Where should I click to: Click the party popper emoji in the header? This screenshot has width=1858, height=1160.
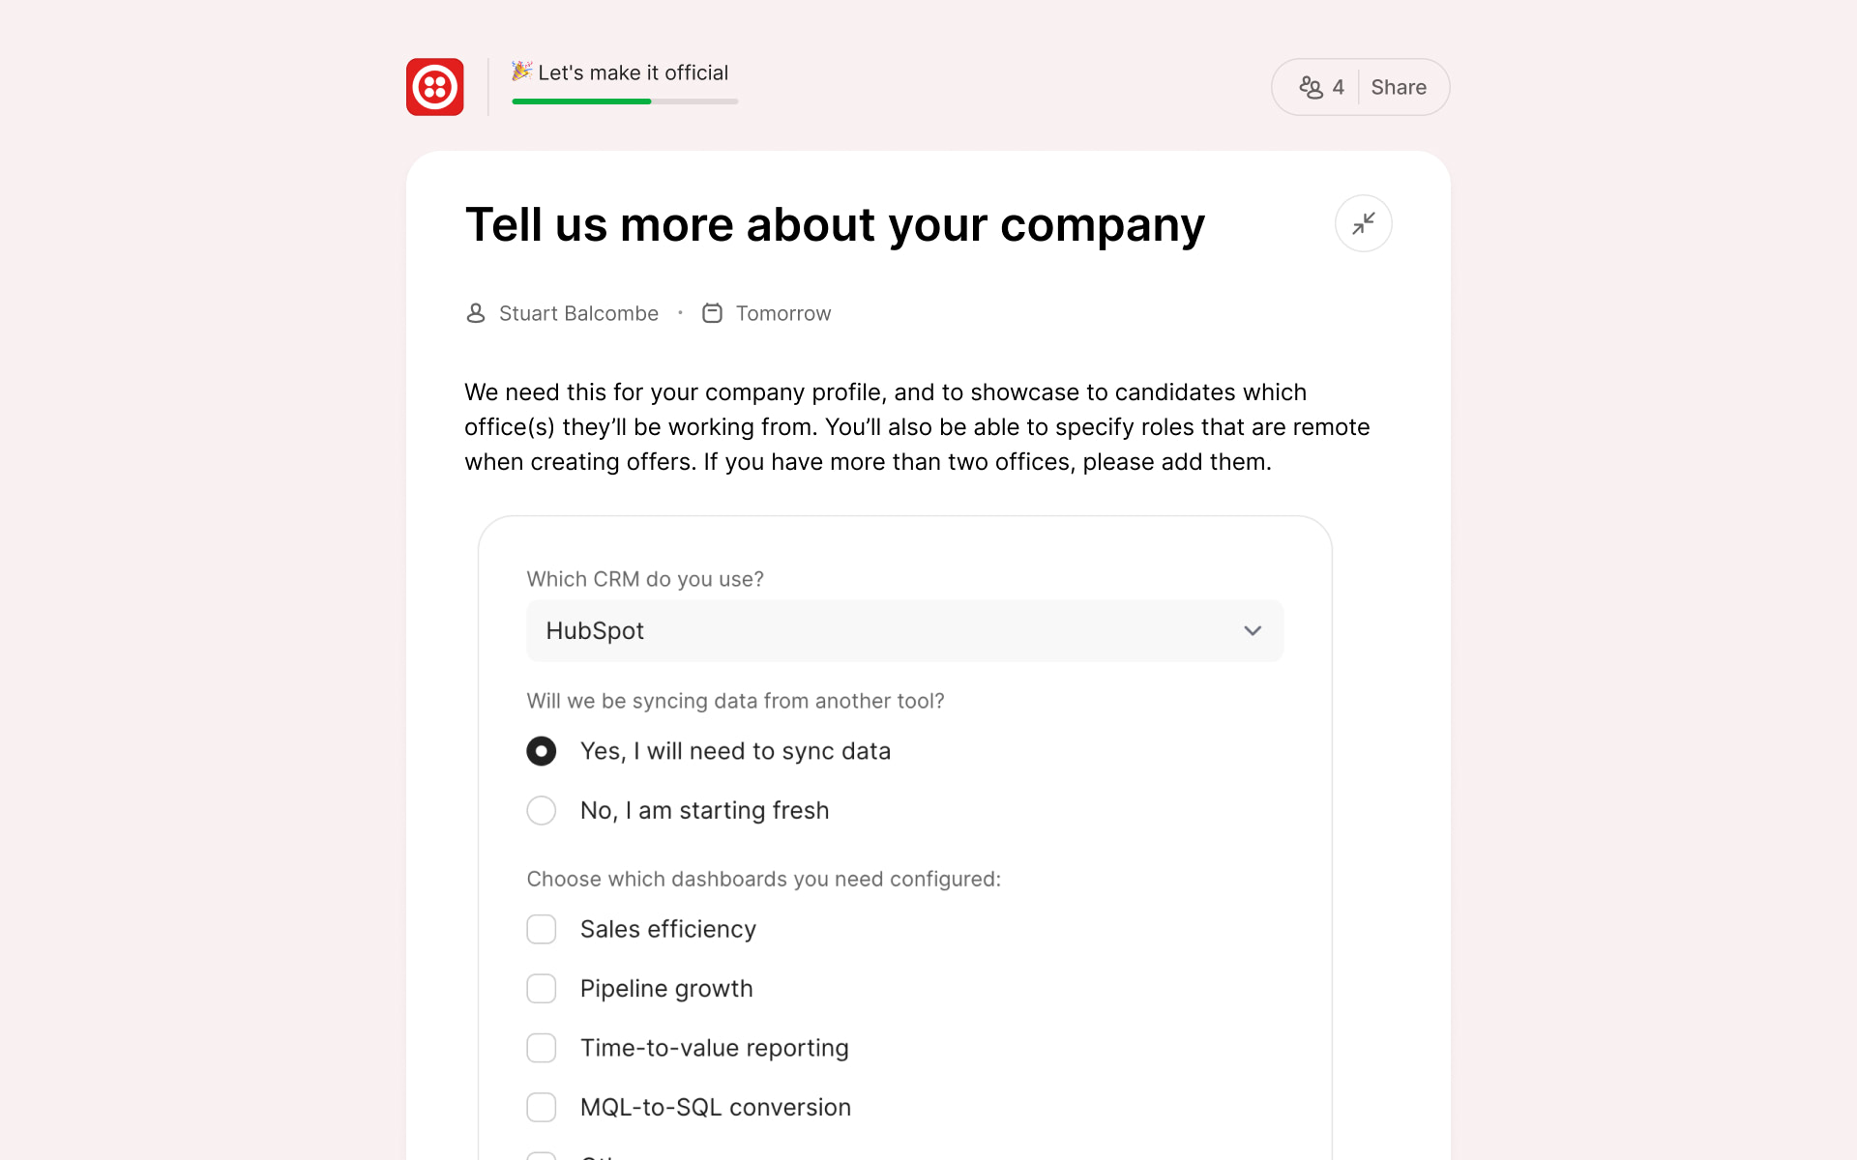(521, 71)
